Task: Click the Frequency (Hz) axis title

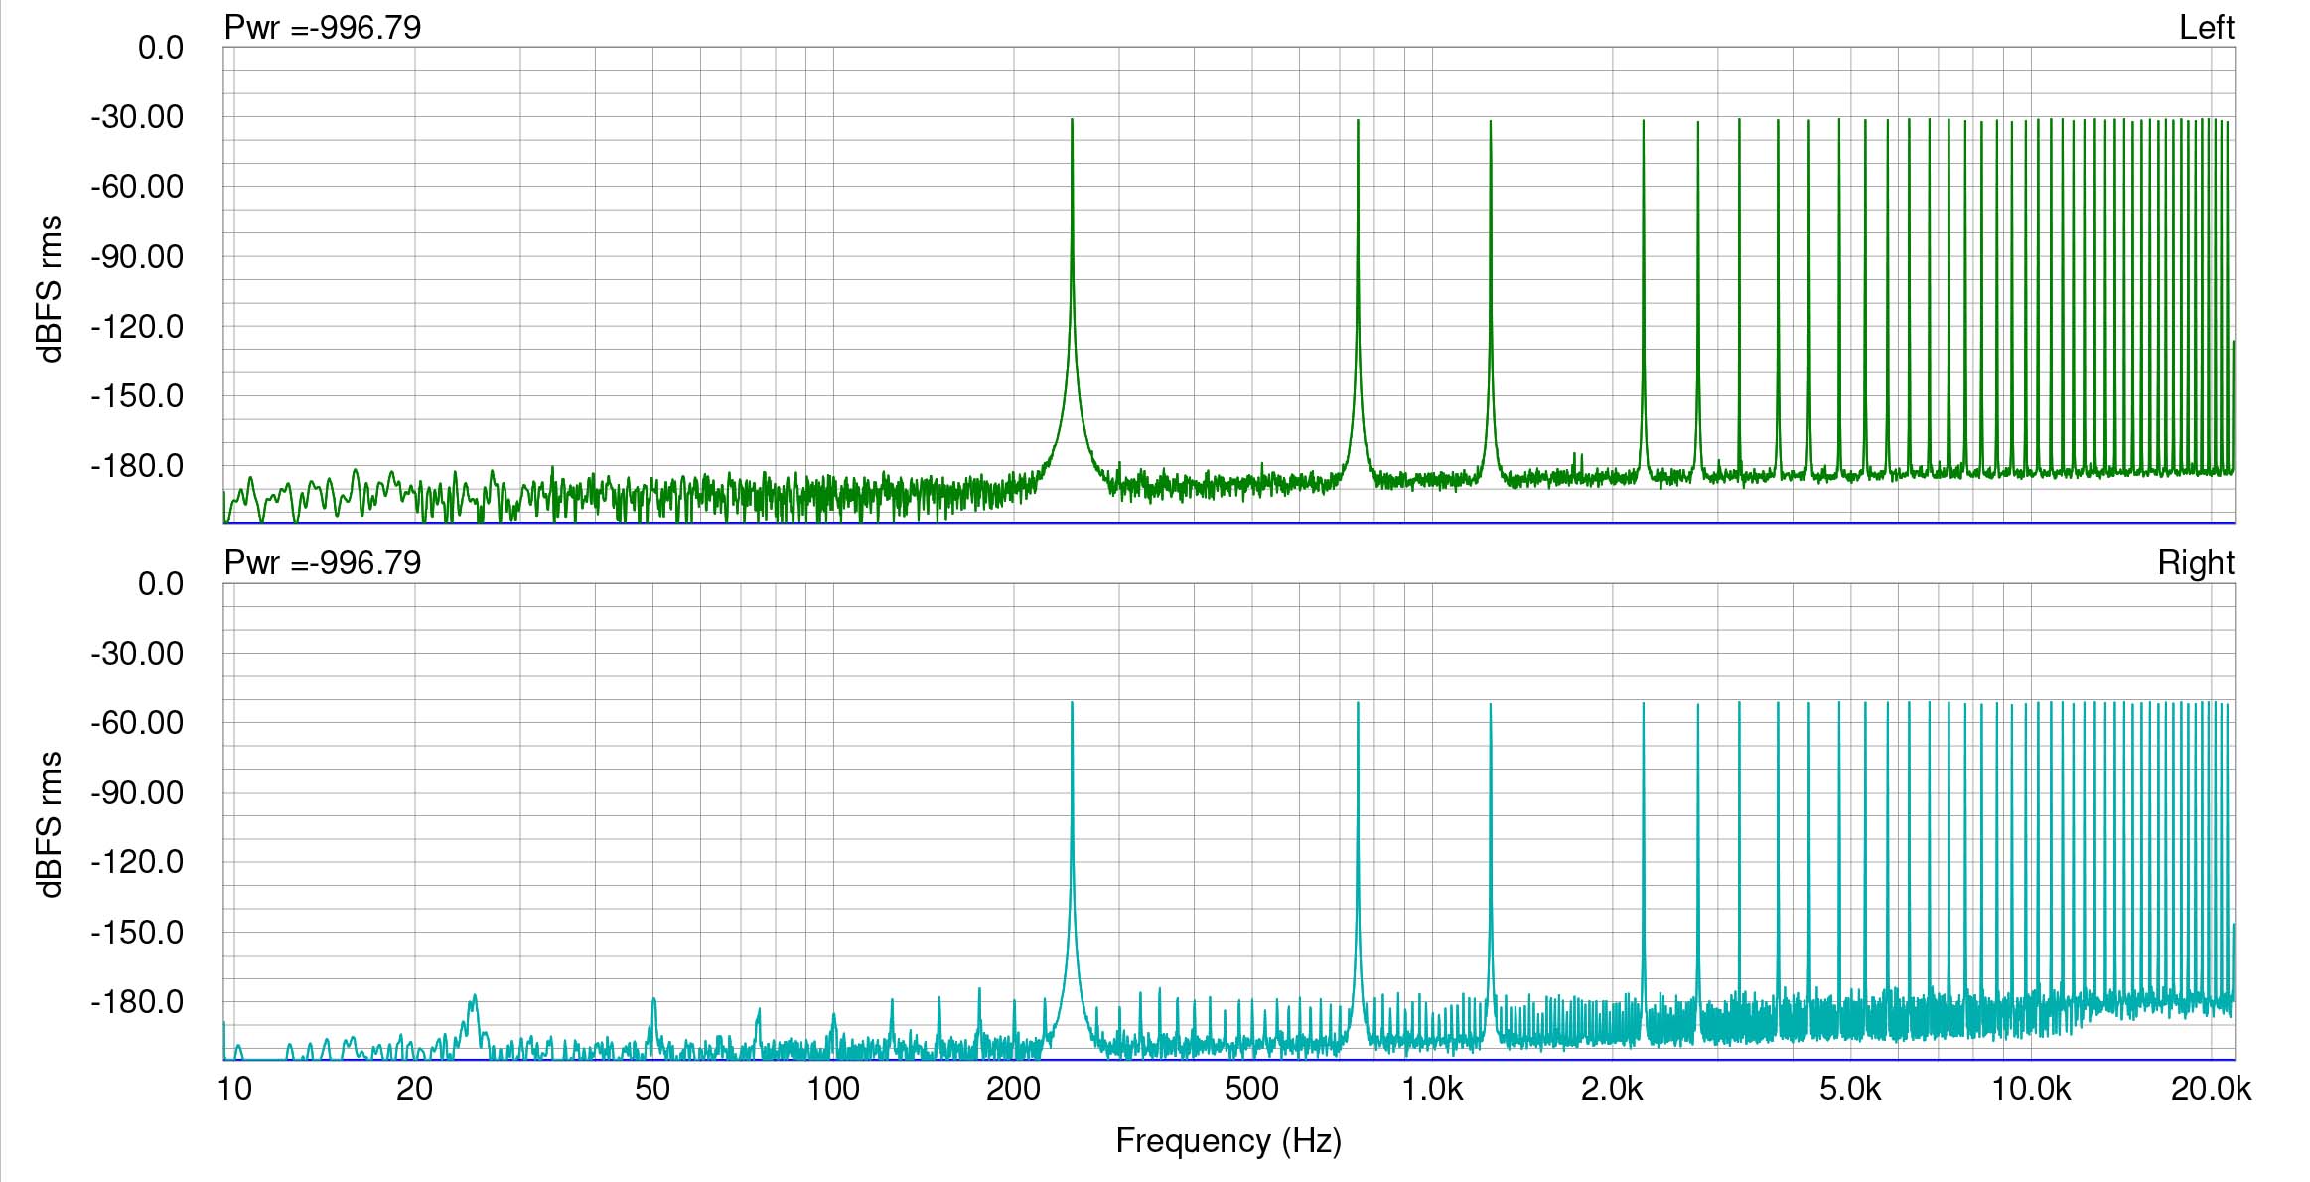Action: coord(1228,1140)
